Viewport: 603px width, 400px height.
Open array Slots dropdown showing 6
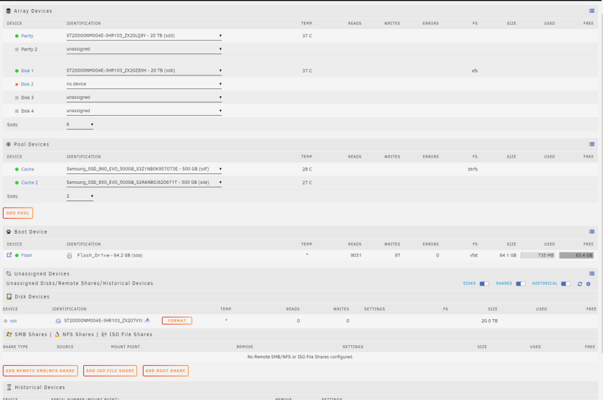tap(80, 125)
